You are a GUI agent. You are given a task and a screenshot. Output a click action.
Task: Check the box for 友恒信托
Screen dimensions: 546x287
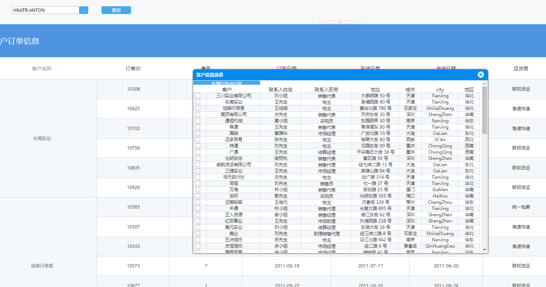coord(198,246)
